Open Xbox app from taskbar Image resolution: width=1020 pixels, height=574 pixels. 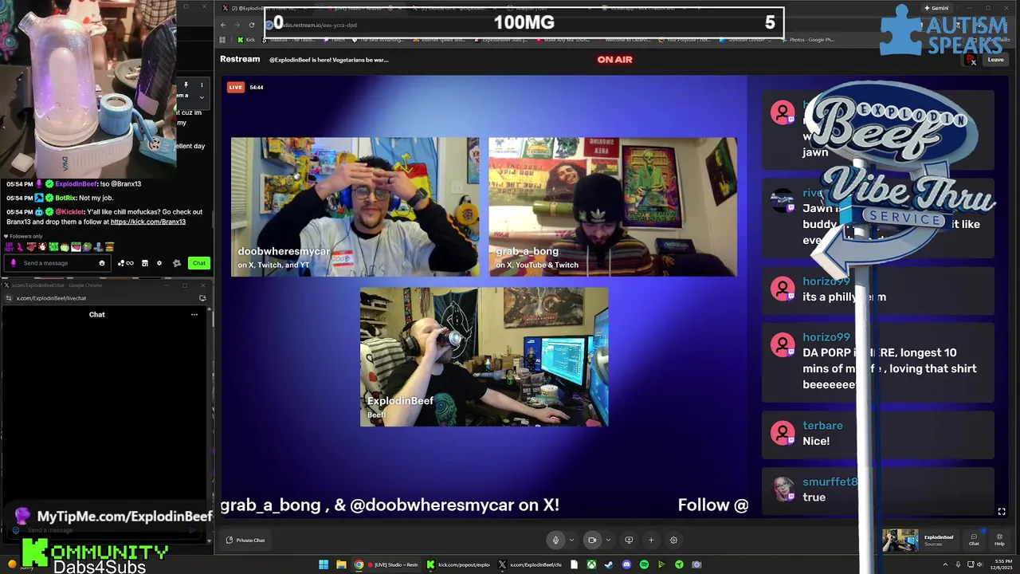click(591, 564)
